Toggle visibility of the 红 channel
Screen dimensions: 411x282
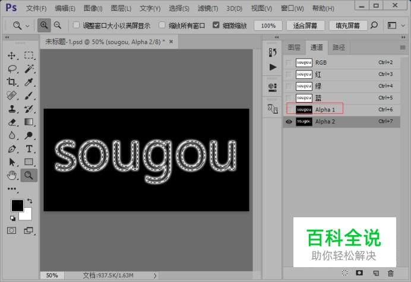pyautogui.click(x=289, y=74)
